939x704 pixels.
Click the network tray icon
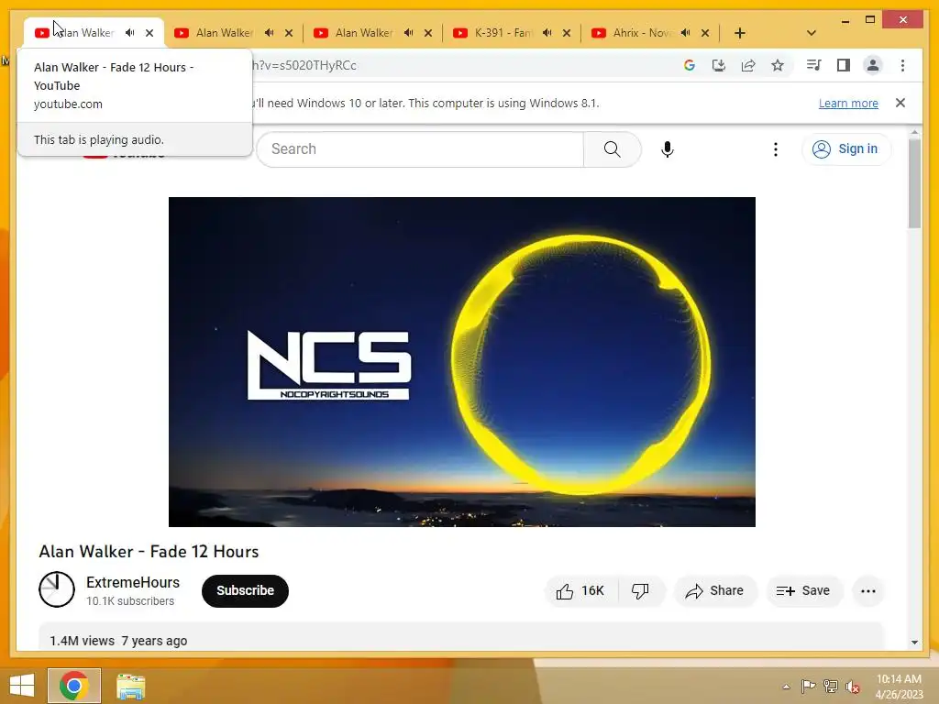coord(831,687)
